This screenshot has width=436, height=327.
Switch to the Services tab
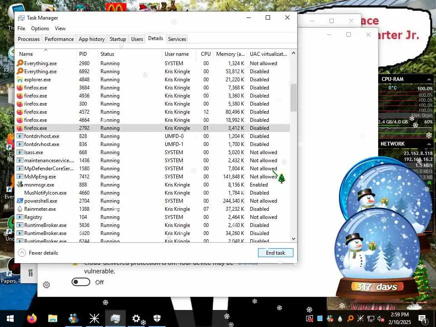tap(177, 39)
